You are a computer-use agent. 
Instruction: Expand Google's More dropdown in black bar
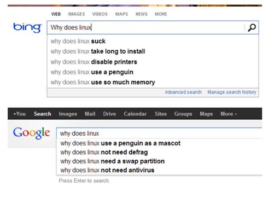[x=229, y=114]
